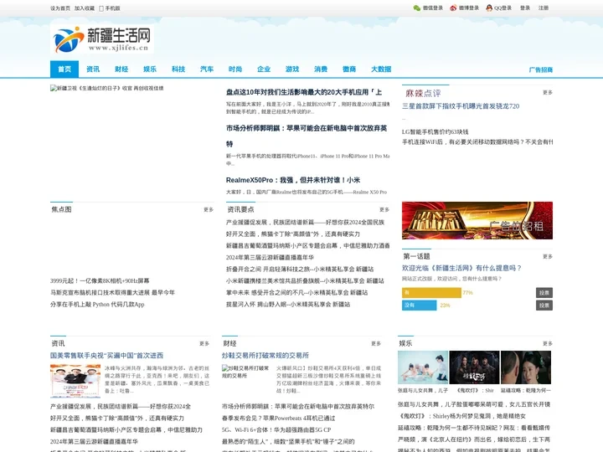The width and height of the screenshot is (603, 452).
Task: Click the 登录 link in top bar
Action: 525,8
